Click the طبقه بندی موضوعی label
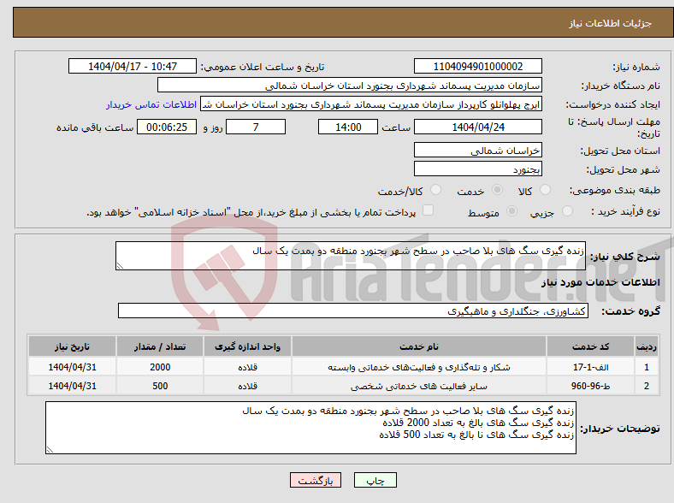Screen dimensions: 674x503 click(x=615, y=190)
